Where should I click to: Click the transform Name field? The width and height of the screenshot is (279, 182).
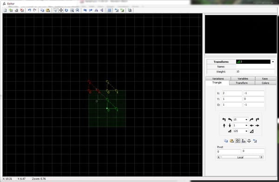[255, 67]
